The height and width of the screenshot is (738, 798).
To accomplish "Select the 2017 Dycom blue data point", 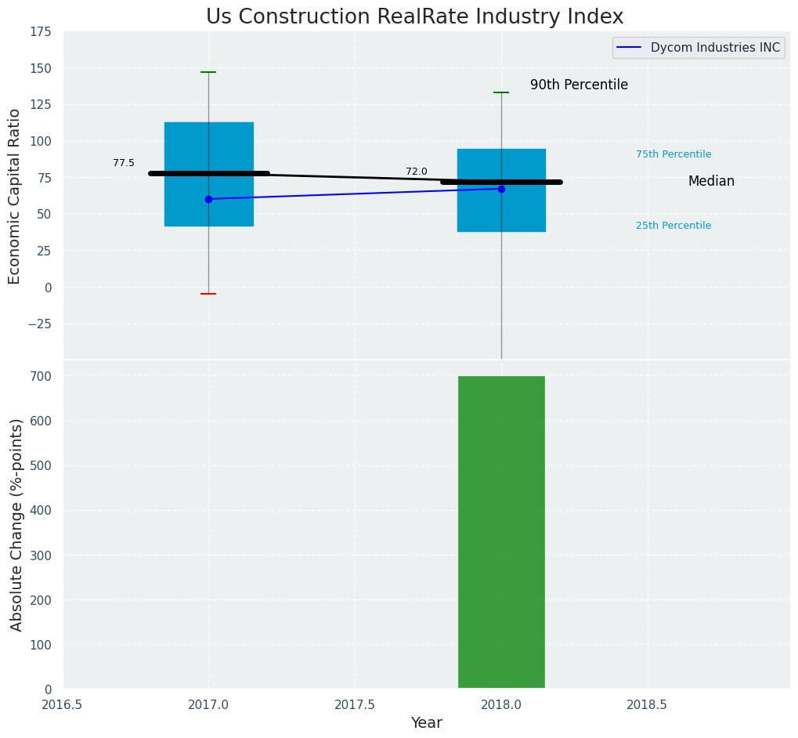I will pyautogui.click(x=208, y=199).
